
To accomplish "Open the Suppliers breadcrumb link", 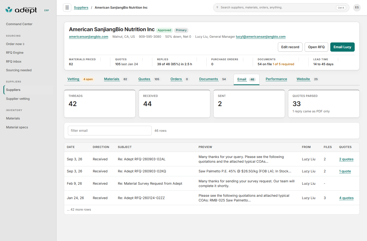I will tap(81, 8).
